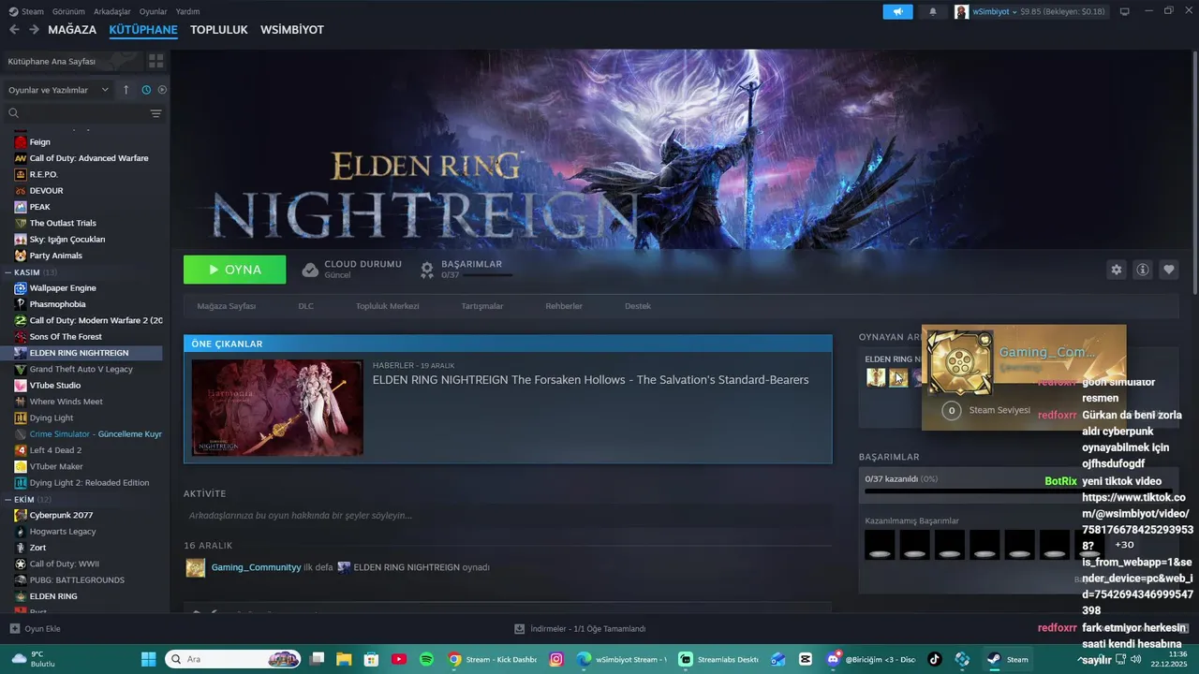The width and height of the screenshot is (1199, 674).
Task: Select R.E.P.O. in the game list
Action: tap(43, 174)
